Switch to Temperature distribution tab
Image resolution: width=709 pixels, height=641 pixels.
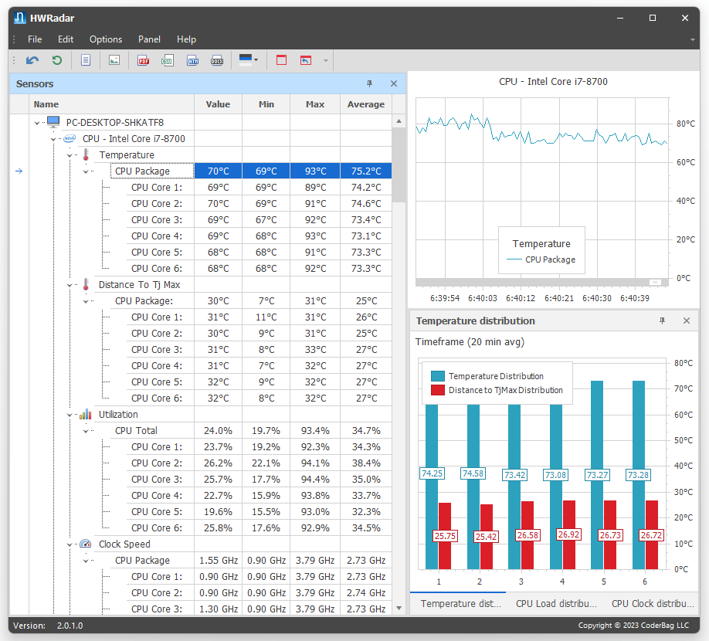coord(461,603)
